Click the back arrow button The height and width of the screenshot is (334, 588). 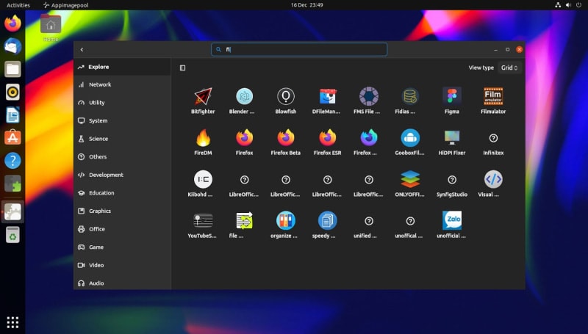[x=82, y=49]
